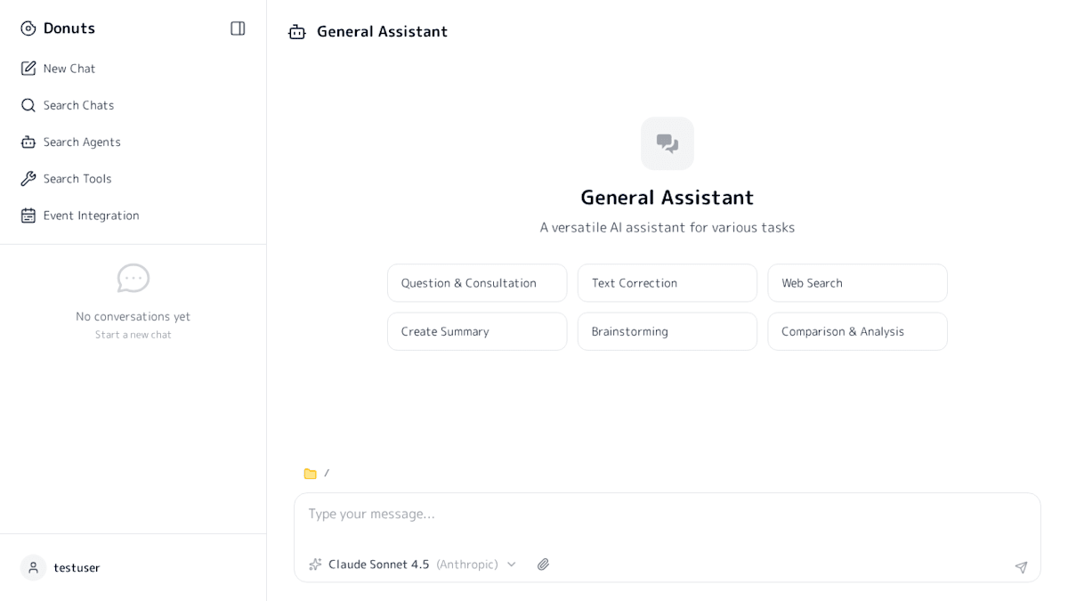Click the testuser avatar icon
The image size is (1068, 601).
click(33, 568)
